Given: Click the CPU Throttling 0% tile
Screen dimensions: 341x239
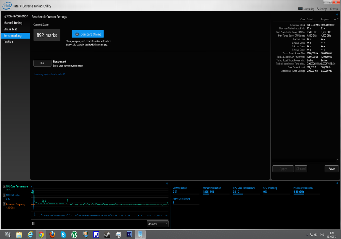Looking at the screenshot, I should pos(276,190).
